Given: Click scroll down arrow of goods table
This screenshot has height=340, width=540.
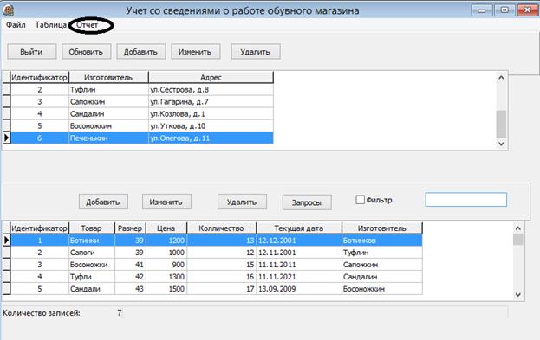Looking at the screenshot, I should (518, 295).
